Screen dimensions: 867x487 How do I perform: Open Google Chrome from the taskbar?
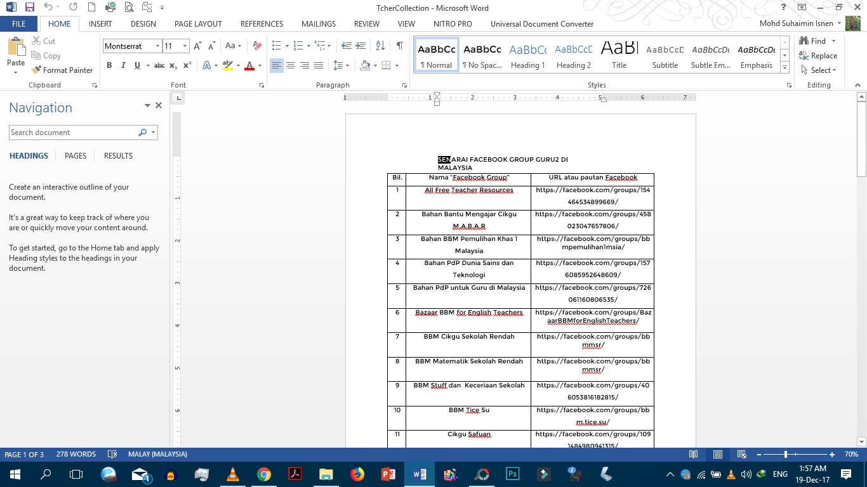click(264, 474)
